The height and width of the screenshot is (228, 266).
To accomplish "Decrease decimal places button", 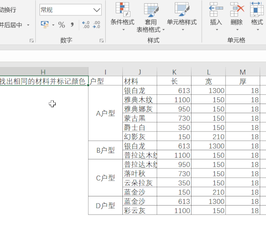I will click(x=96, y=25).
